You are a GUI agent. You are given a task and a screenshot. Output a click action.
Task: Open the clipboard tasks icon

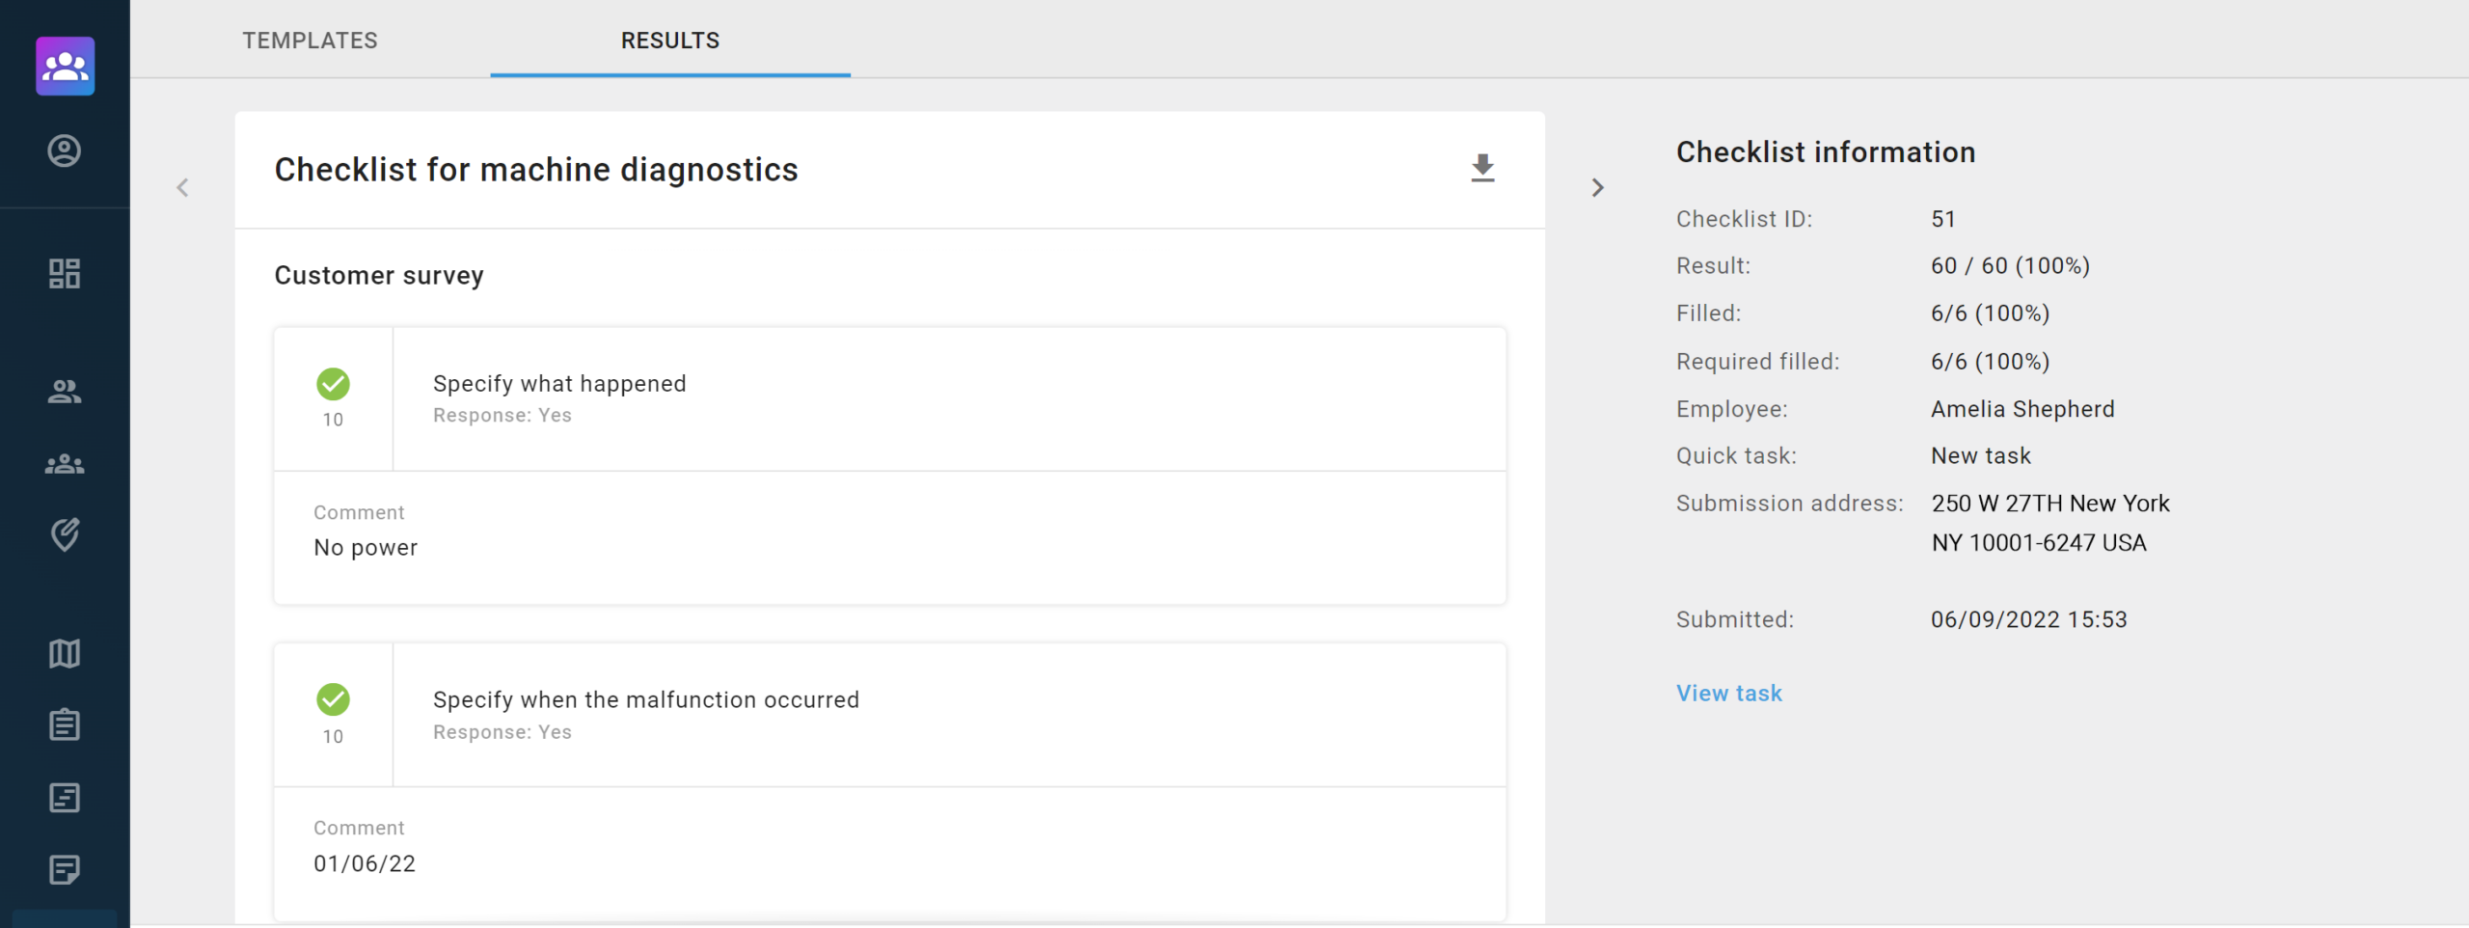tap(65, 724)
